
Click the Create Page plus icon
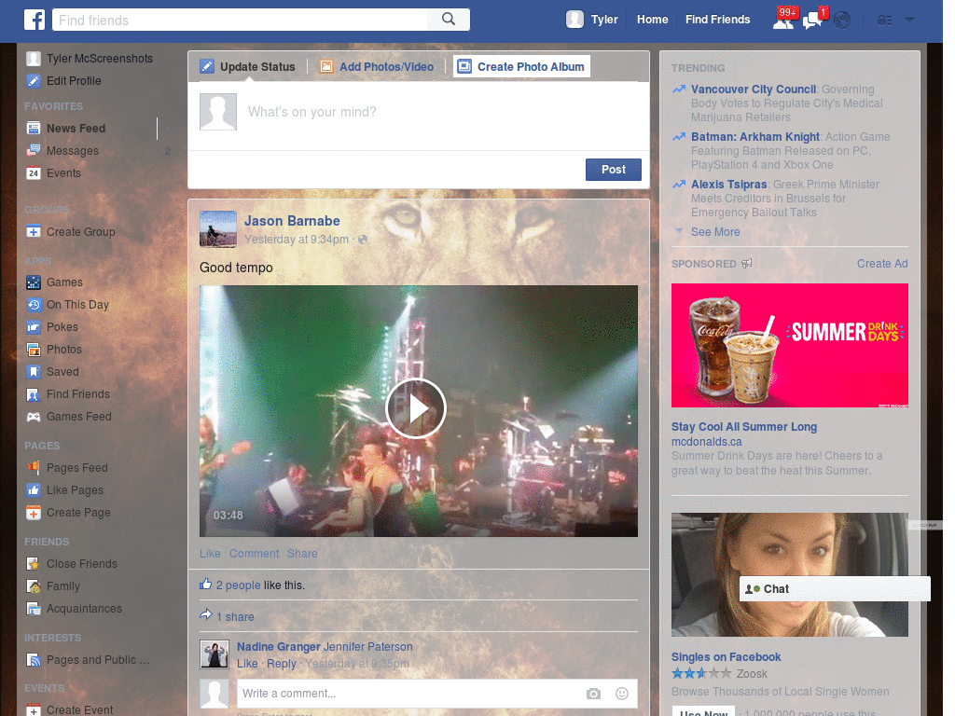pyautogui.click(x=34, y=513)
